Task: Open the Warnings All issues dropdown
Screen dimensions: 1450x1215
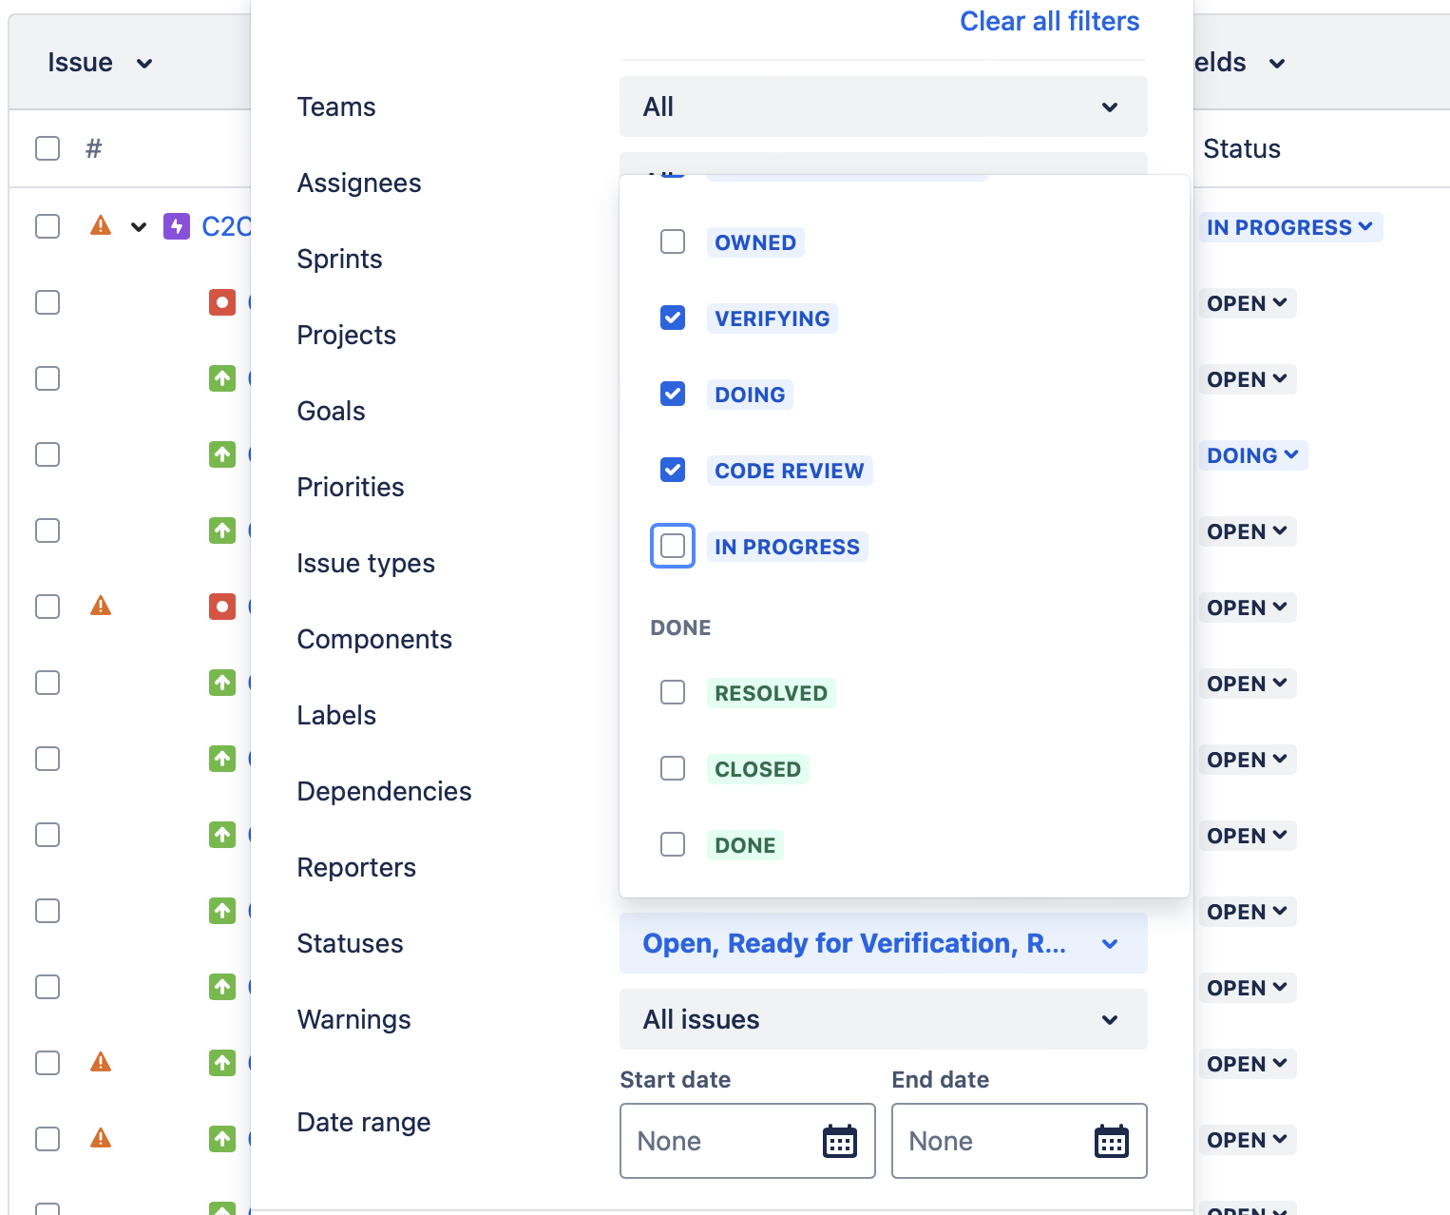Action: (884, 1019)
